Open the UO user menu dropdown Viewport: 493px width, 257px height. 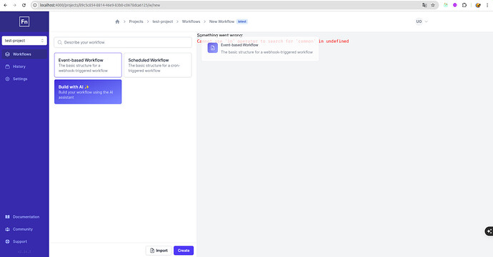[x=422, y=21]
